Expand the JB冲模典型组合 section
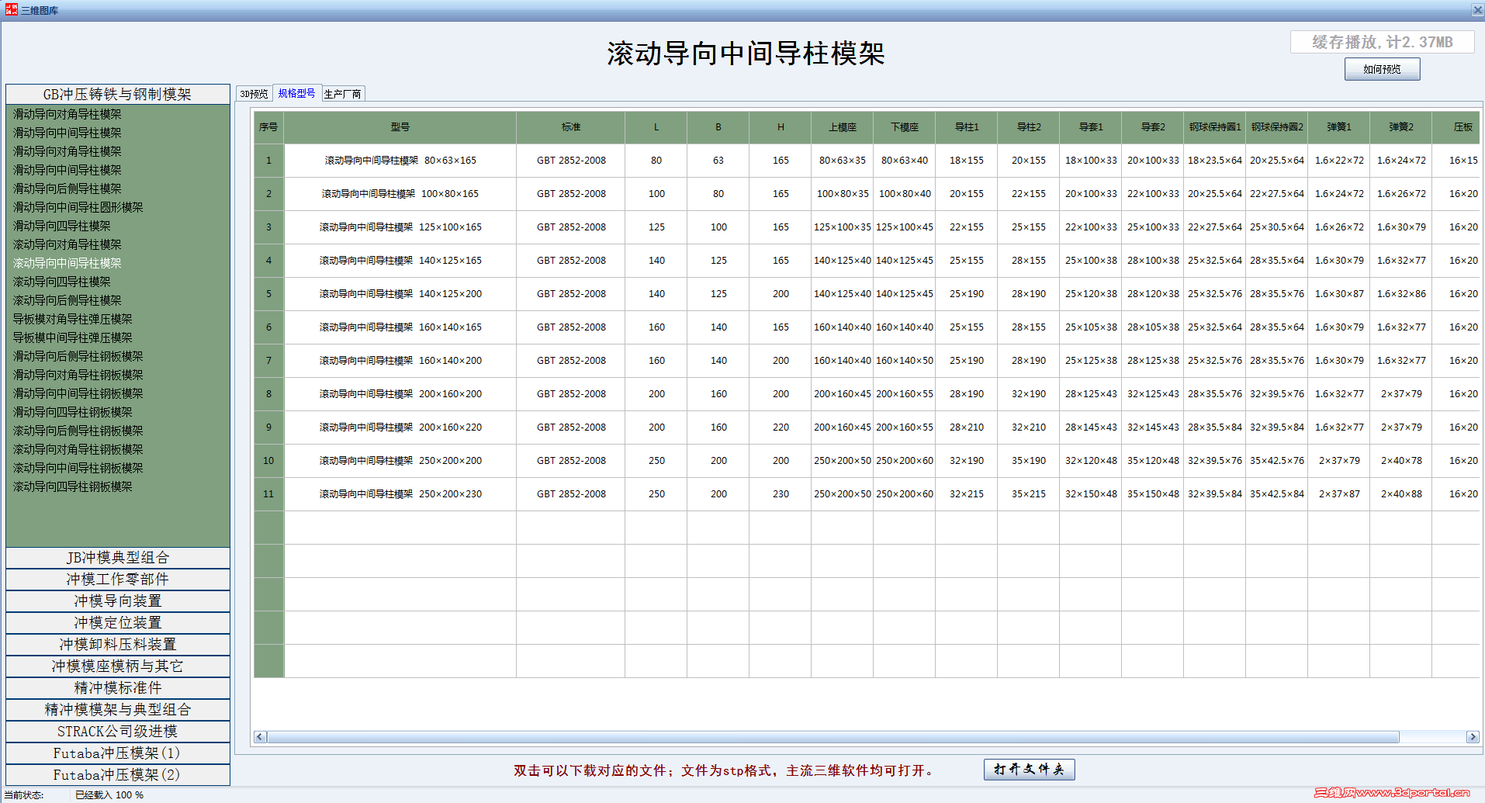Image resolution: width=1485 pixels, height=803 pixels. [x=118, y=558]
